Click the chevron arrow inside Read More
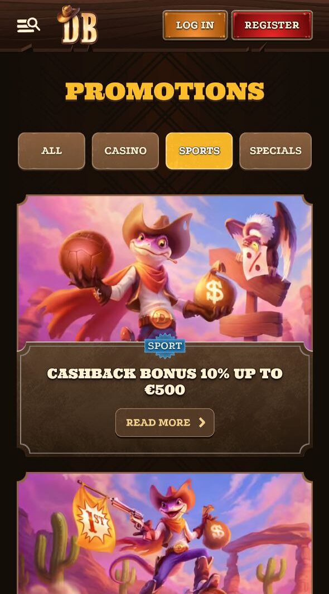 point(202,423)
